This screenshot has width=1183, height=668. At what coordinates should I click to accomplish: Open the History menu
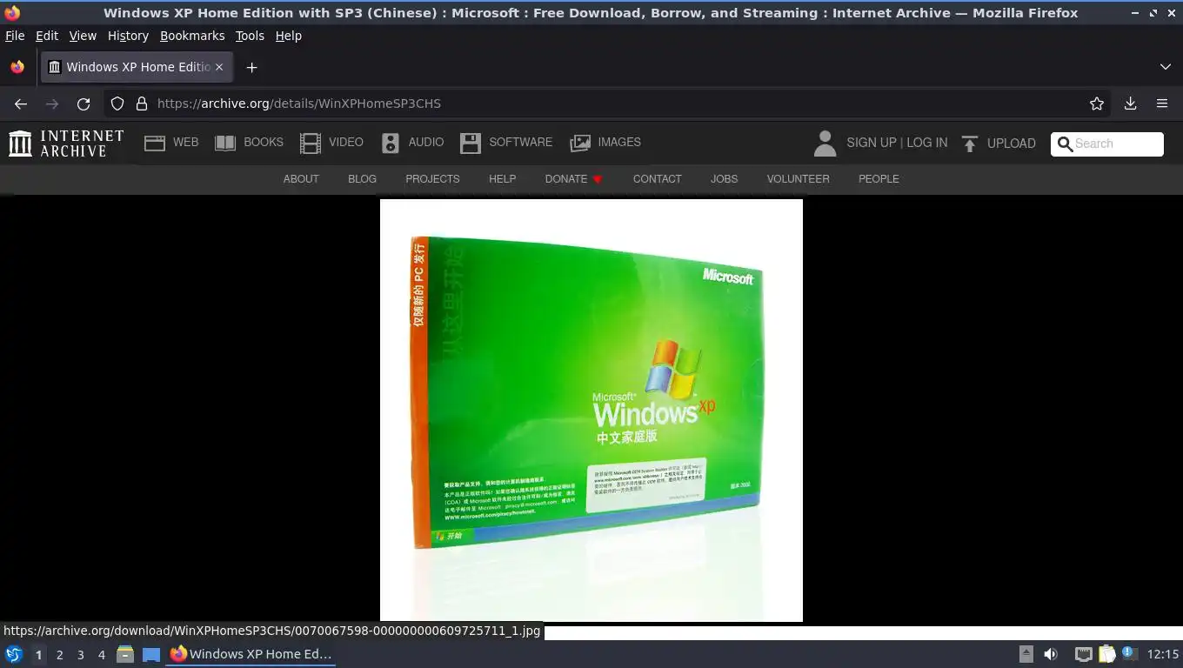pos(128,36)
